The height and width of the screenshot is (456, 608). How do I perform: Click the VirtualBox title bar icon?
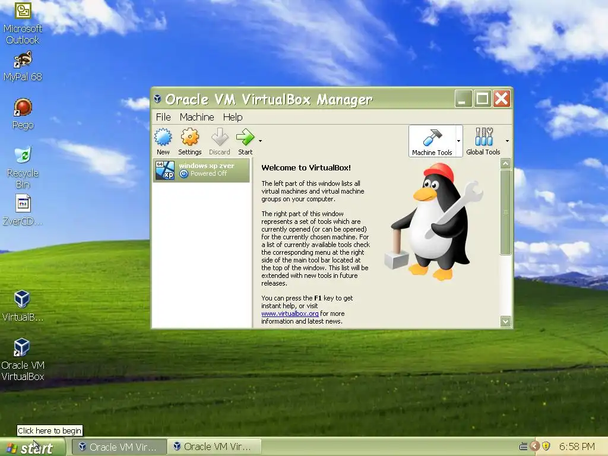click(157, 99)
